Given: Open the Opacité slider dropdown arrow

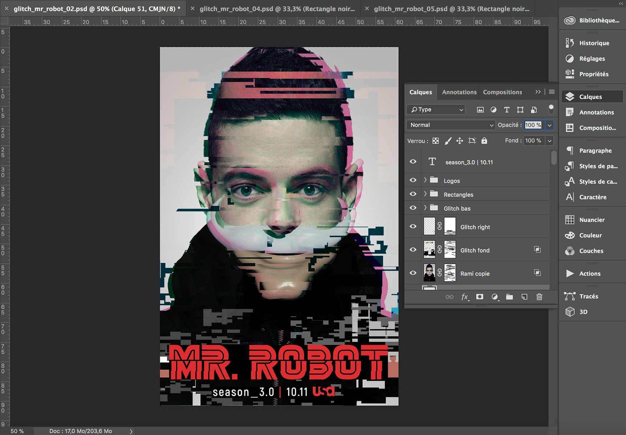Looking at the screenshot, I should point(549,125).
